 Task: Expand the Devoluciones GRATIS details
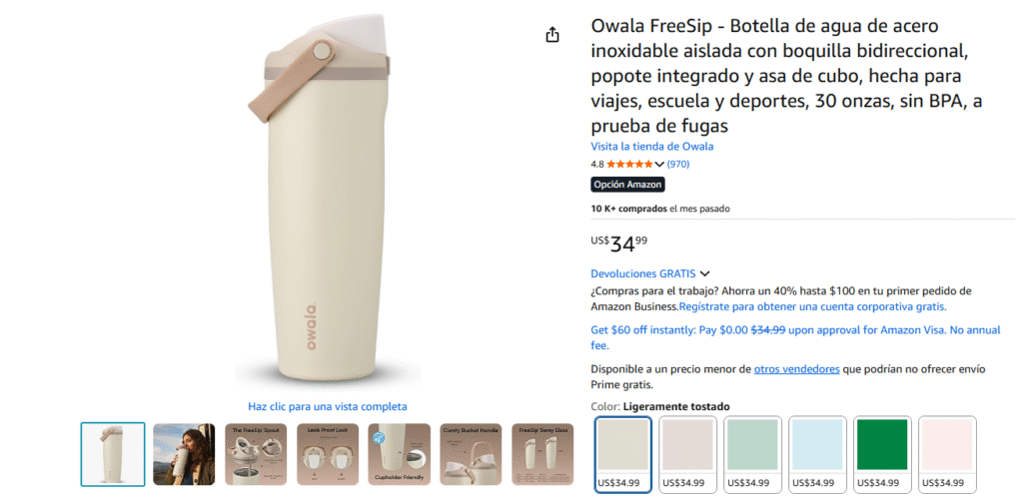(704, 273)
